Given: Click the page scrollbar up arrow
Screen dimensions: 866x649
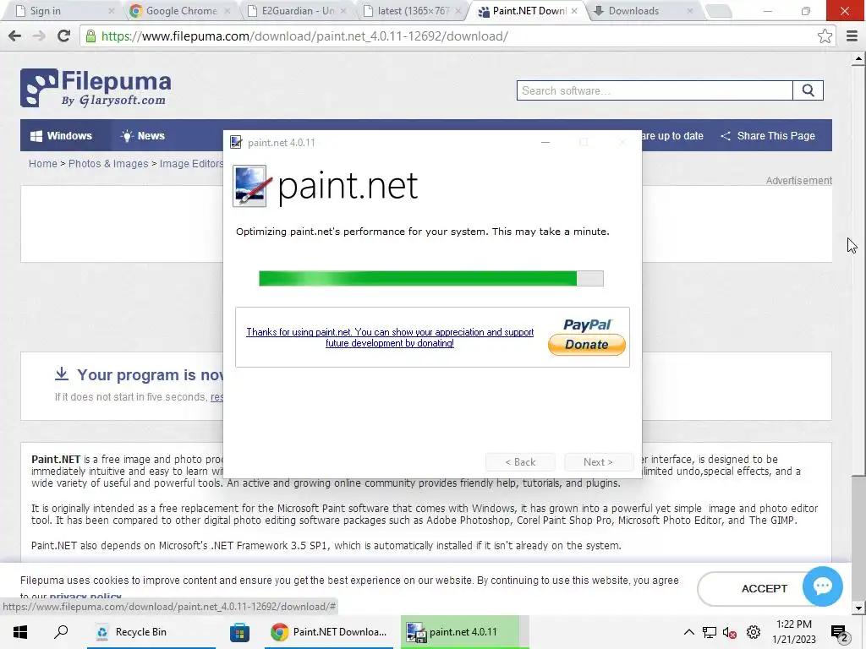Looking at the screenshot, I should (x=858, y=58).
